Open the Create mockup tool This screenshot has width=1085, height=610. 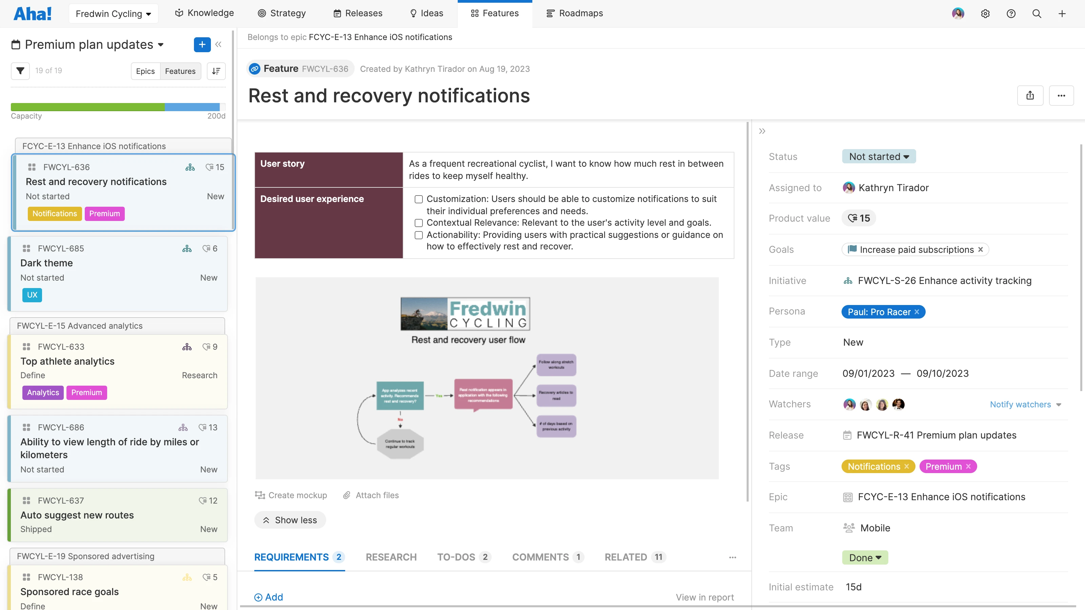(x=291, y=495)
